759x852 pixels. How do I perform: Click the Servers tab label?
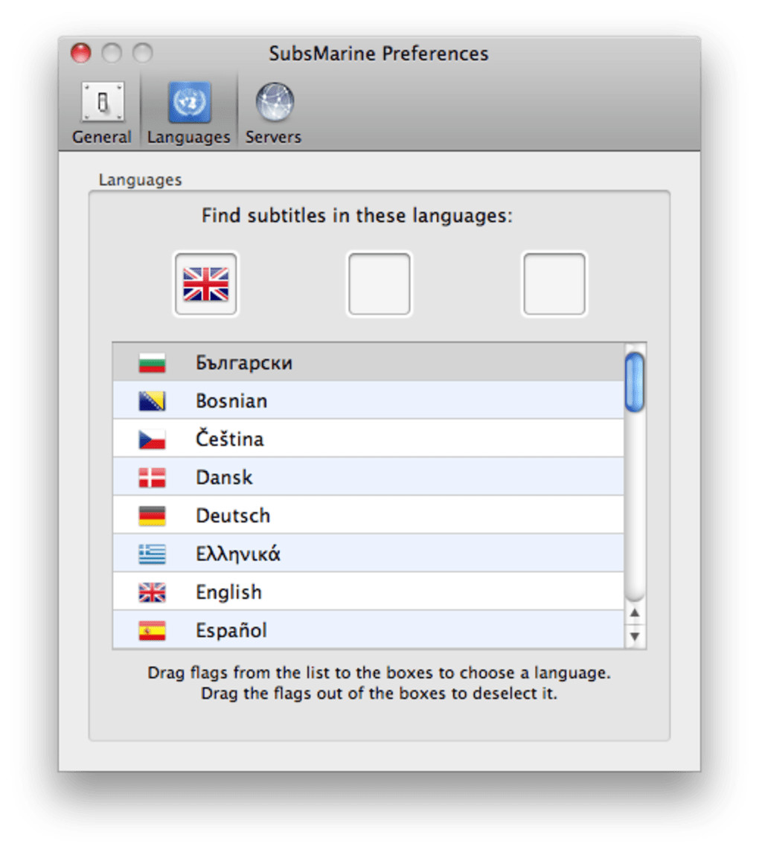(x=273, y=137)
